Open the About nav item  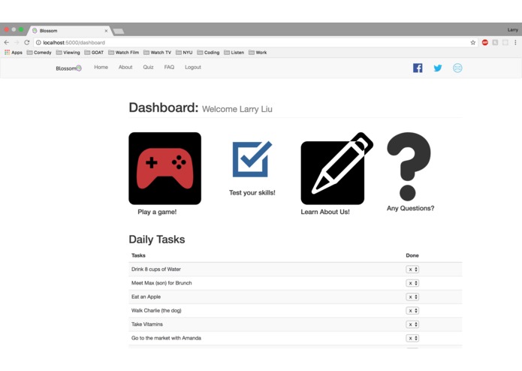(x=125, y=67)
